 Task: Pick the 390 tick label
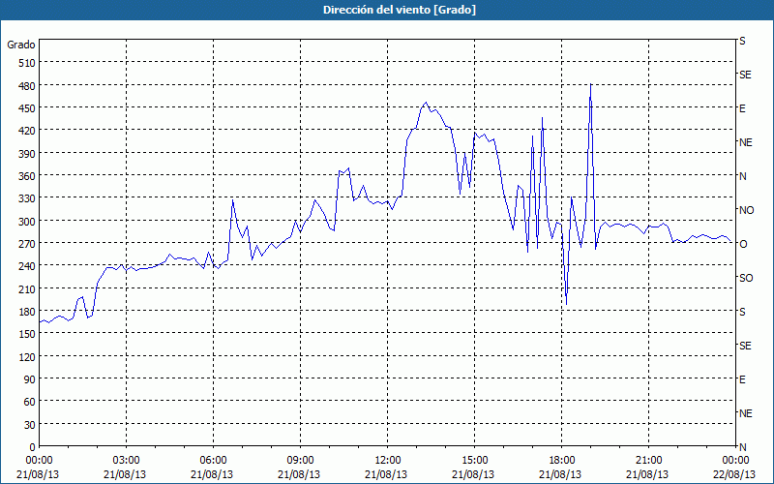pyautogui.click(x=27, y=154)
